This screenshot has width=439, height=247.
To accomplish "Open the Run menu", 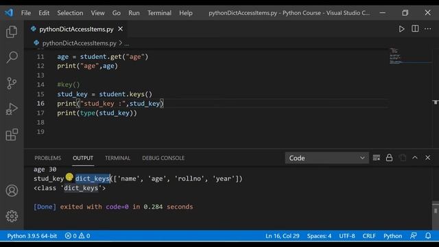I will [x=134, y=13].
